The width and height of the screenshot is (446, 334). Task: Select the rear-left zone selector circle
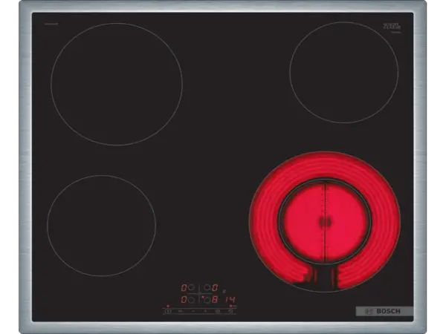(x=191, y=287)
